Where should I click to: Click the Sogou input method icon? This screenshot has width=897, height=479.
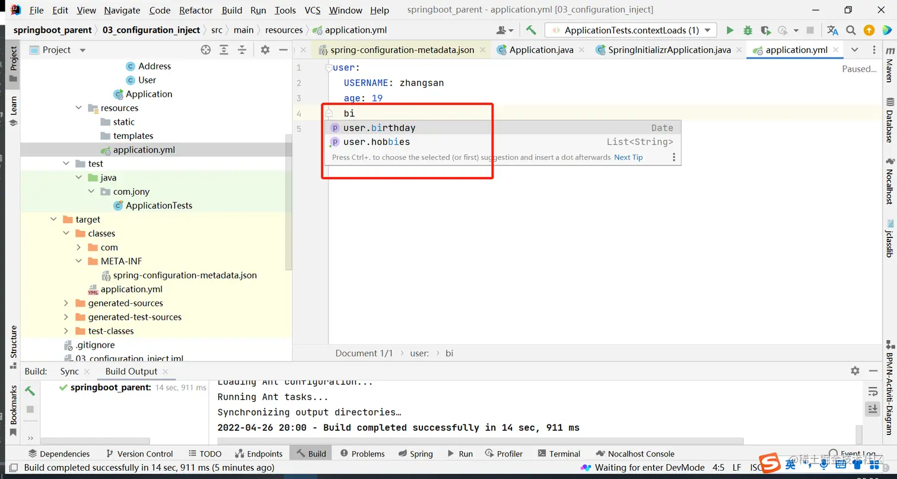click(770, 463)
